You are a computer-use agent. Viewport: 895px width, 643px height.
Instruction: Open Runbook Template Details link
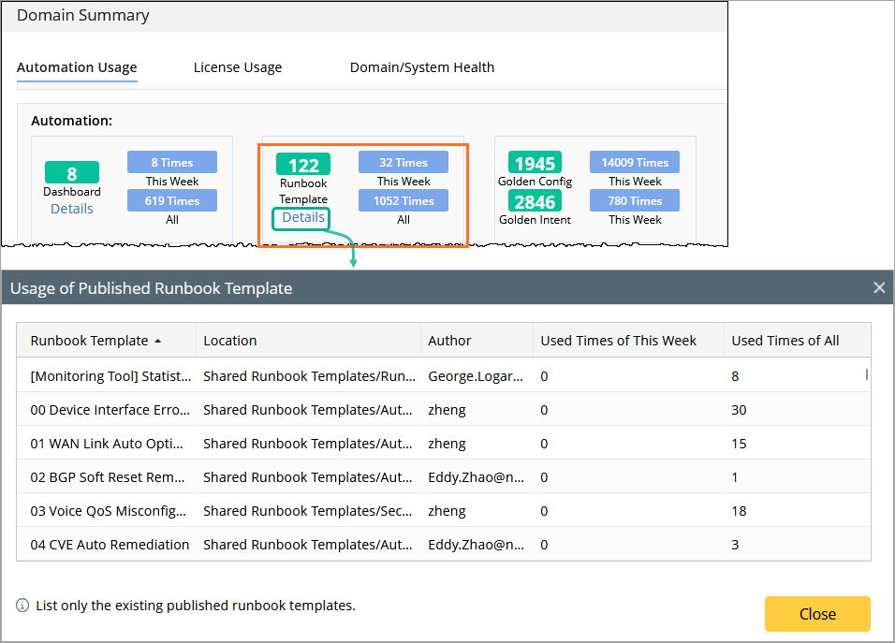point(303,217)
